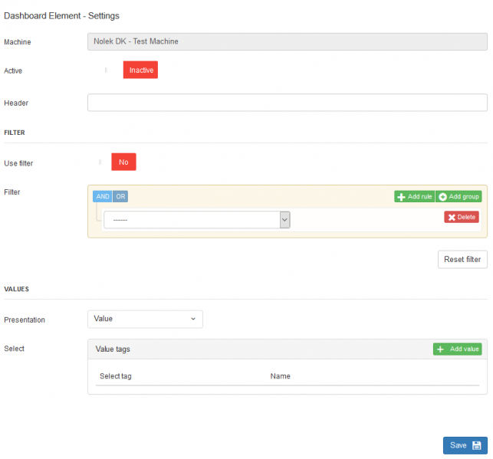Click the FILTER section heading
The image size is (493, 459).
[x=15, y=133]
